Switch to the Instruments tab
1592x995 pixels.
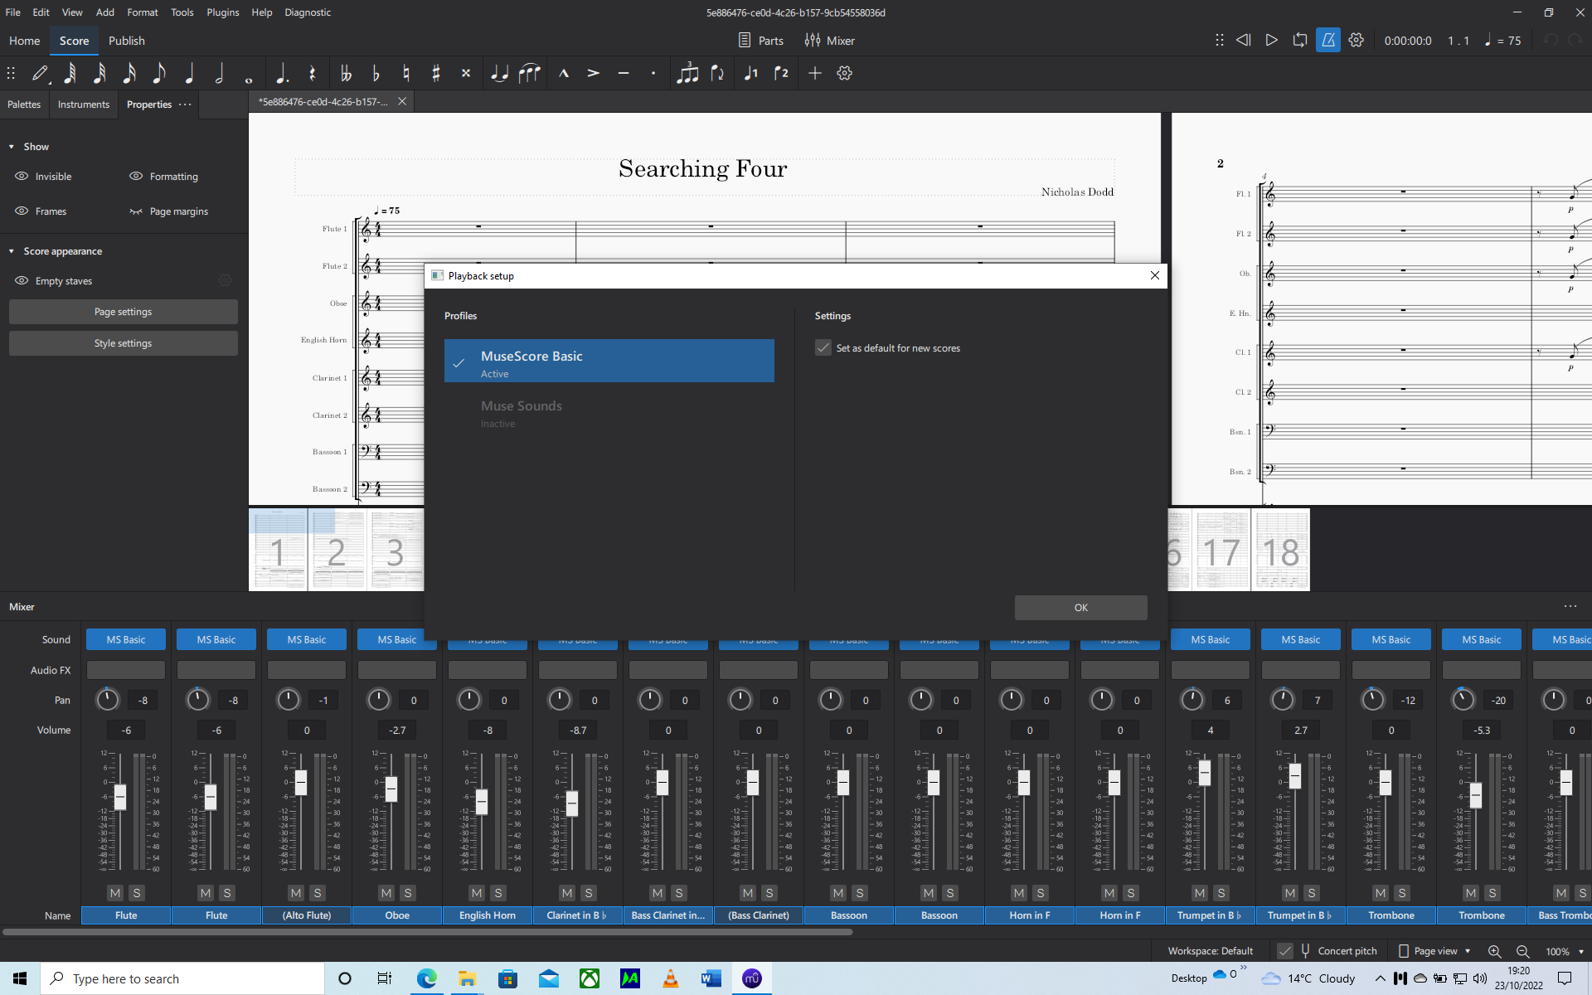pyautogui.click(x=83, y=104)
